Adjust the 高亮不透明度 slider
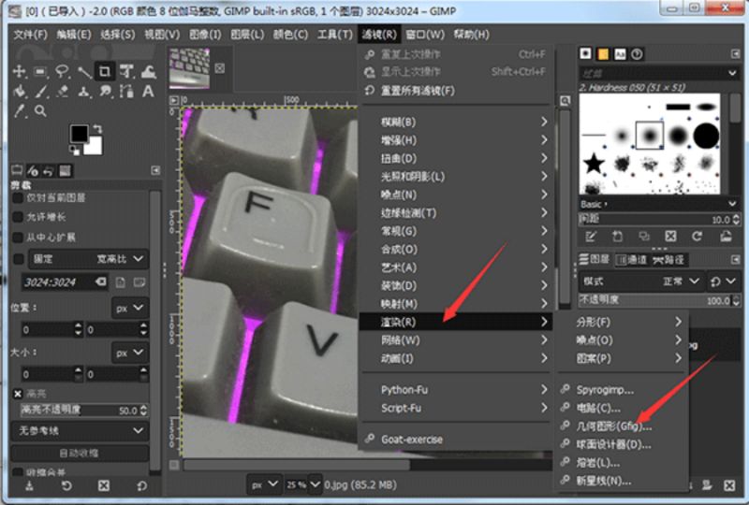This screenshot has width=749, height=505. (x=80, y=411)
